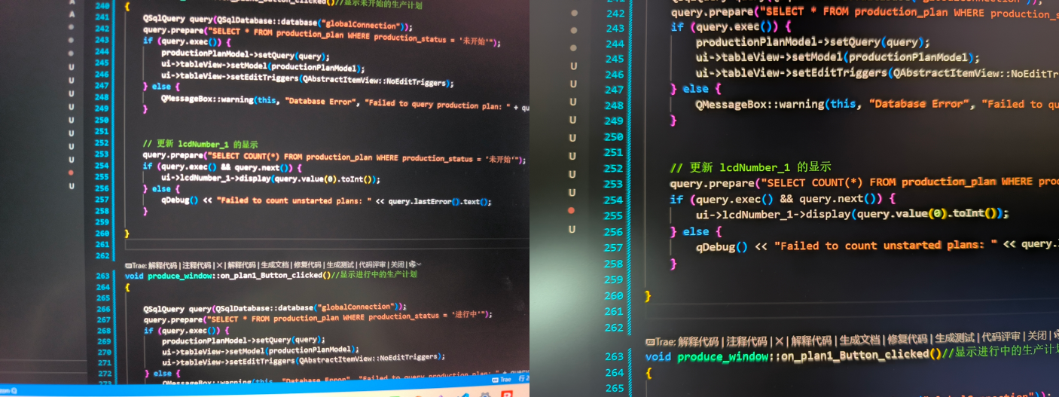Click the × code lens button in right photo
Image resolution: width=1059 pixels, height=397 pixels.
[780, 341]
